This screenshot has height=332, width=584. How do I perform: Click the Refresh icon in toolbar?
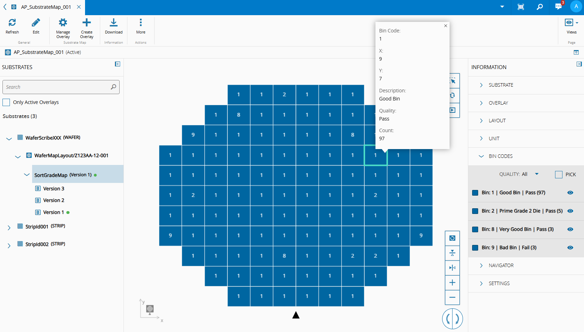pos(12,23)
